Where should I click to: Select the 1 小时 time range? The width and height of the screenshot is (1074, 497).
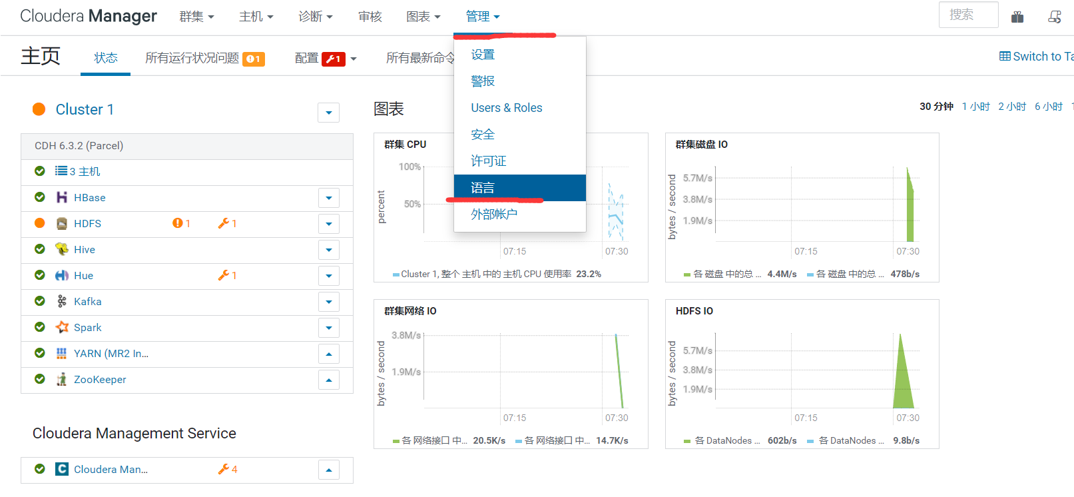tap(975, 106)
